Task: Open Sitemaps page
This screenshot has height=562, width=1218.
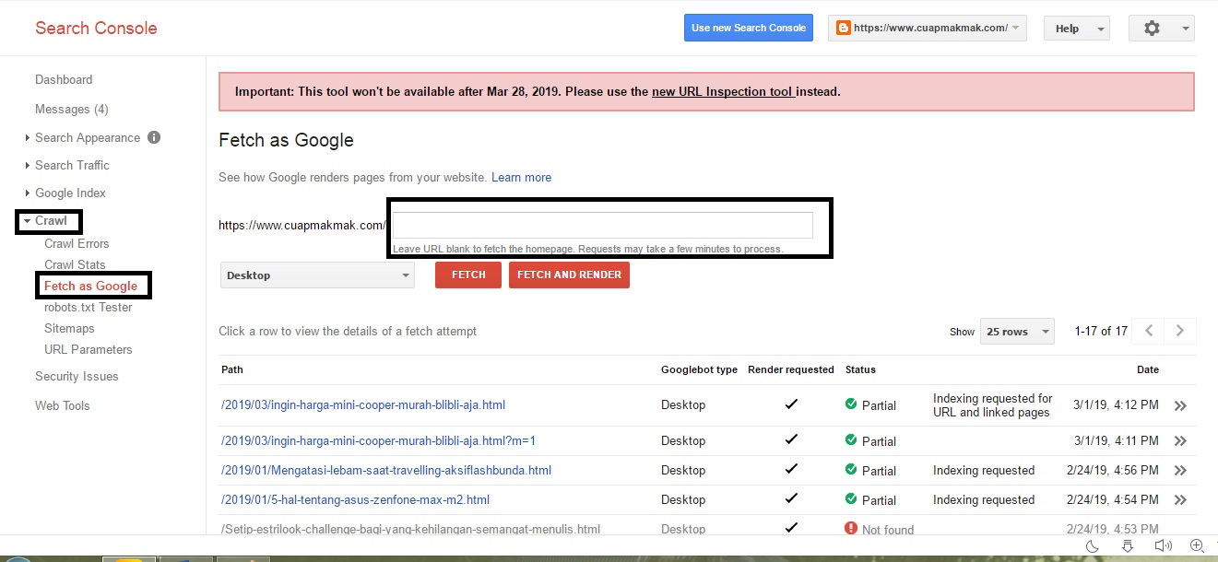Action: (x=69, y=328)
